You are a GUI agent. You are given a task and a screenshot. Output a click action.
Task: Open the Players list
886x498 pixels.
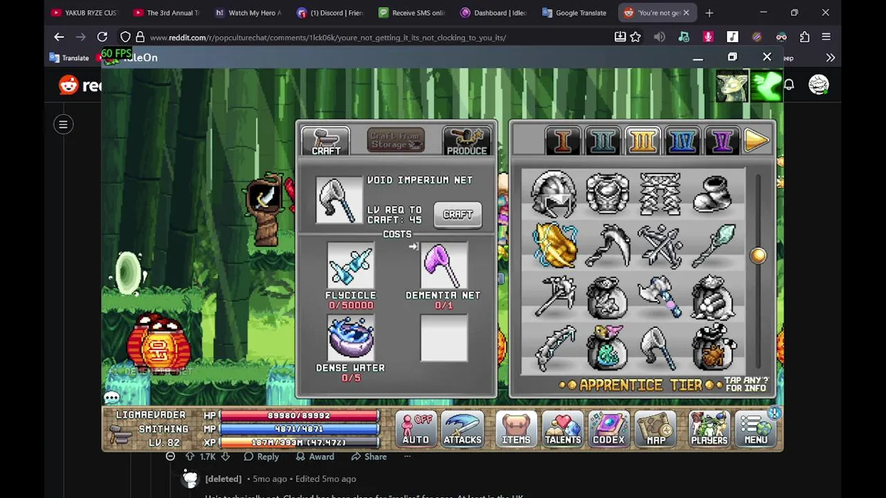pos(709,429)
